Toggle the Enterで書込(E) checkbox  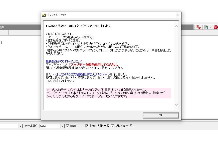click(87, 126)
